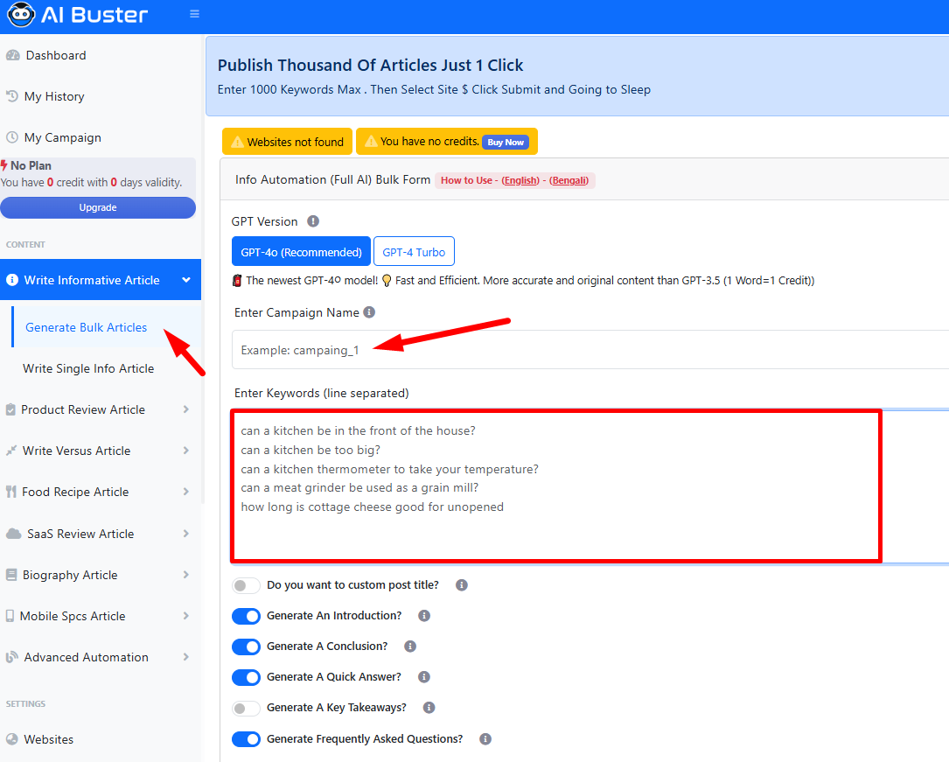Enable the custom post title switch
Image resolution: width=949 pixels, height=762 pixels.
click(247, 585)
